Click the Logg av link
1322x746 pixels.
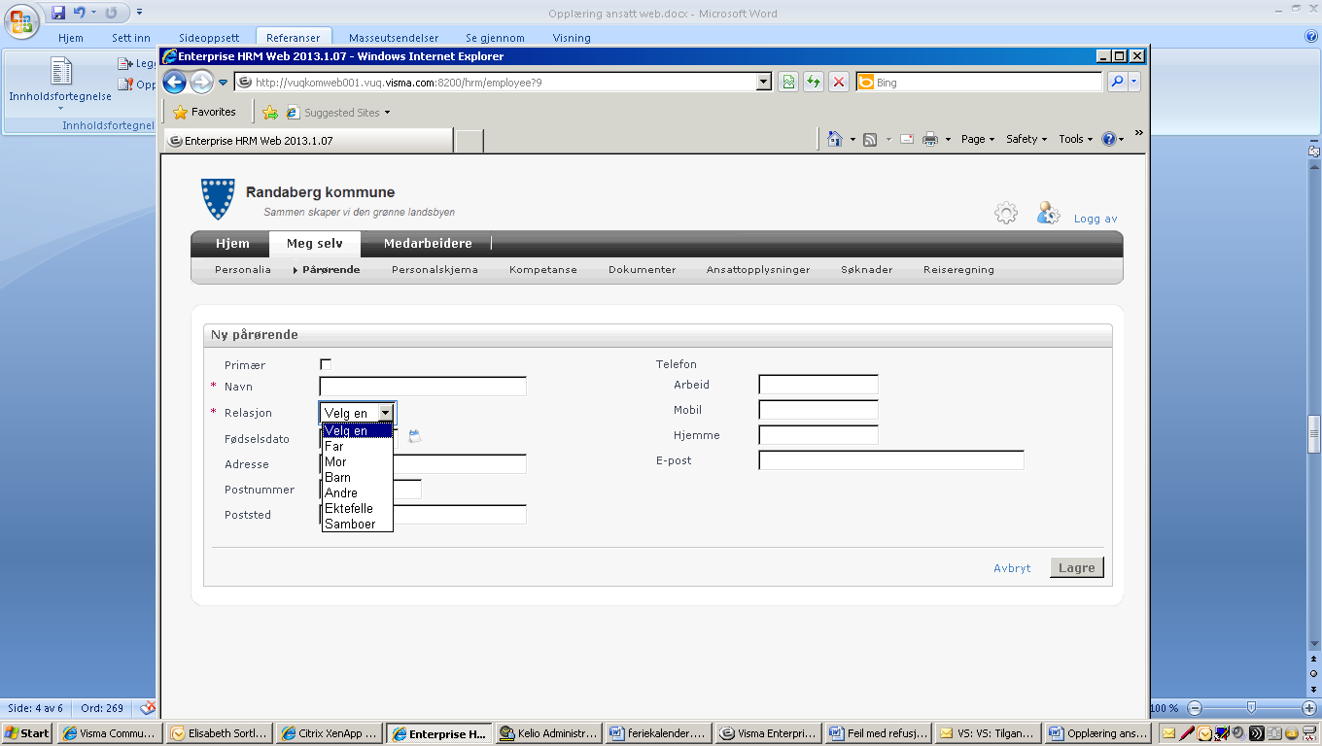pyautogui.click(x=1096, y=219)
